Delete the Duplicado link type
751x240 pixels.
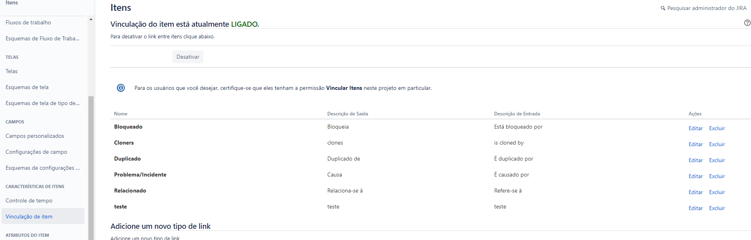tap(717, 161)
